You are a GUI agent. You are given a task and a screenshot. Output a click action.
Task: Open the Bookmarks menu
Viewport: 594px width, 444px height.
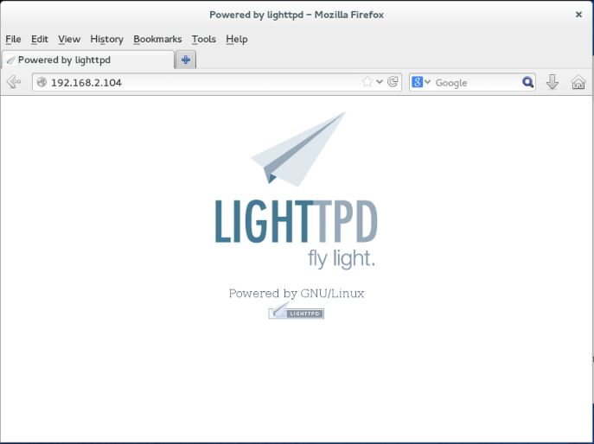coord(157,39)
